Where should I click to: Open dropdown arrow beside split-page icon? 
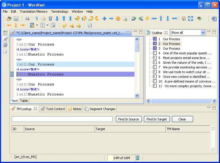[x=47, y=25]
